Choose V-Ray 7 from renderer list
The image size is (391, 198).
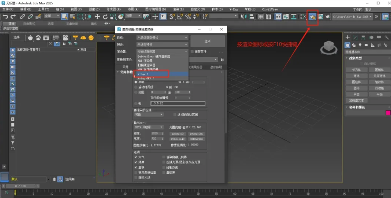[162, 74]
